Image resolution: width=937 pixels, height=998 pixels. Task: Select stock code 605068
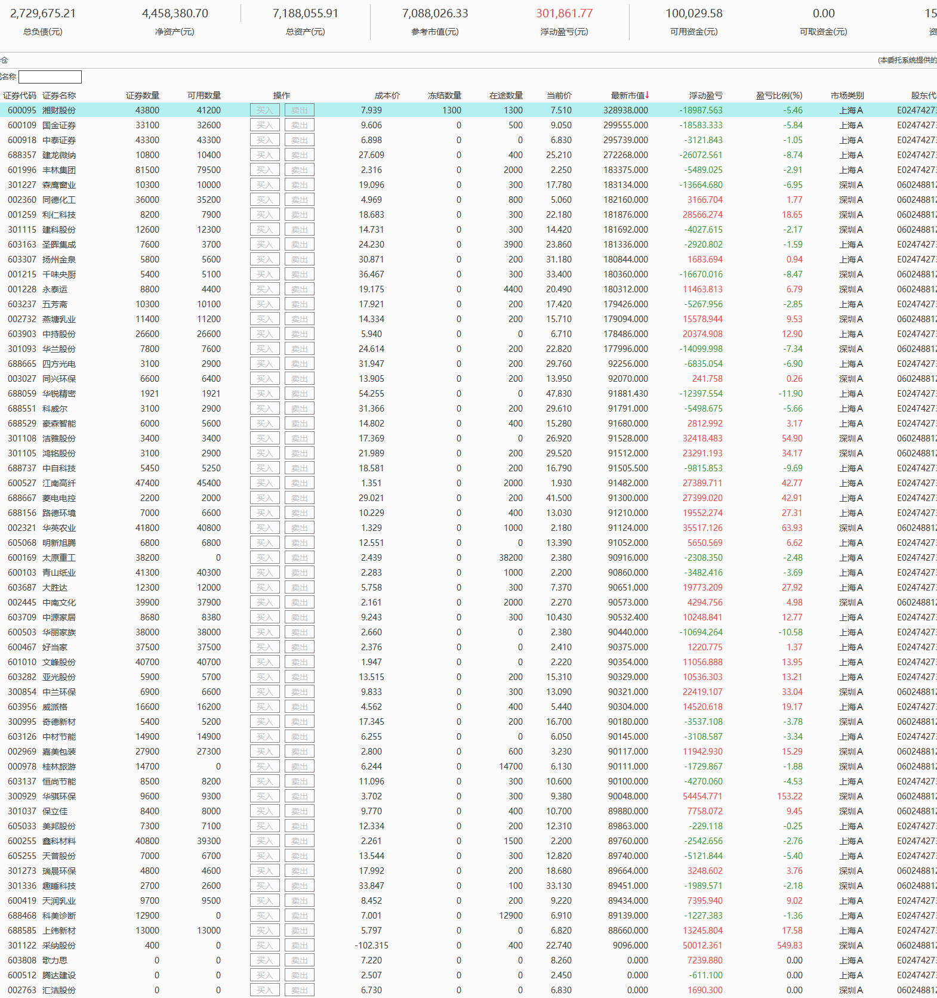pyautogui.click(x=22, y=543)
